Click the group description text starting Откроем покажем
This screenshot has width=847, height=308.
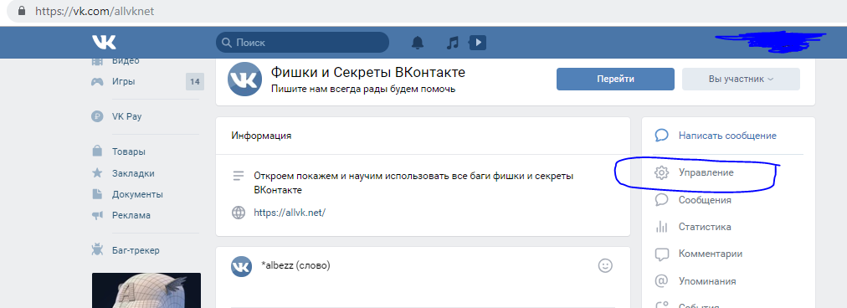[x=413, y=182]
